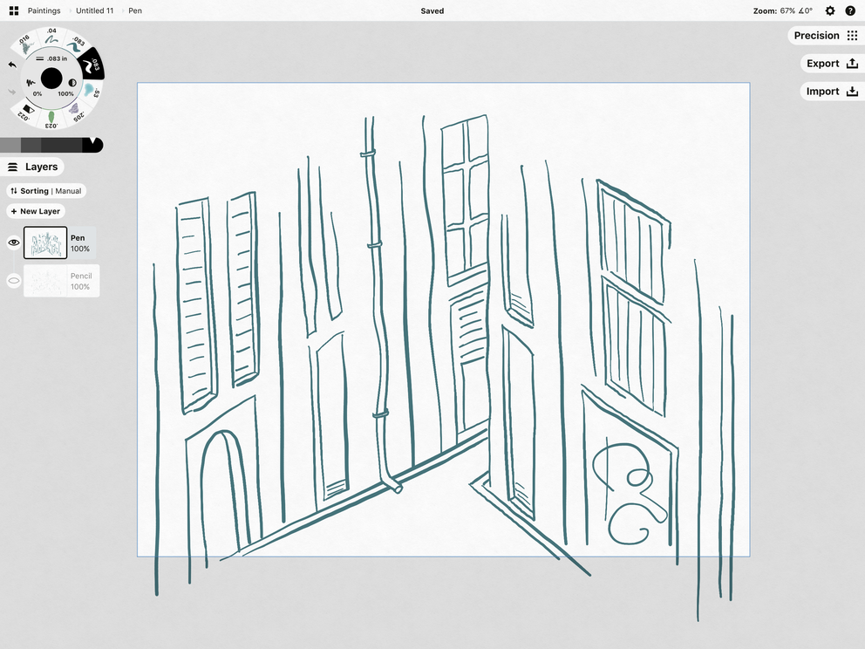Select the .016 fine texture brush
This screenshot has width=865, height=649.
coord(24,44)
